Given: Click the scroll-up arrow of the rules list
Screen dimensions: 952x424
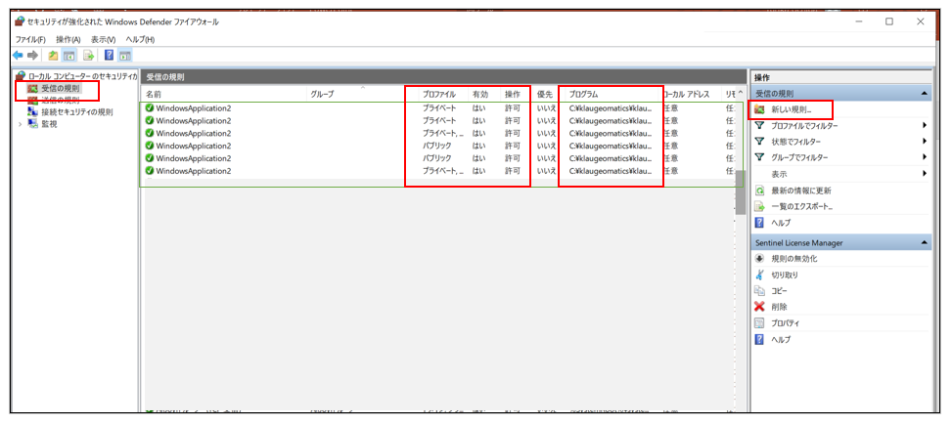Looking at the screenshot, I should coord(740,94).
